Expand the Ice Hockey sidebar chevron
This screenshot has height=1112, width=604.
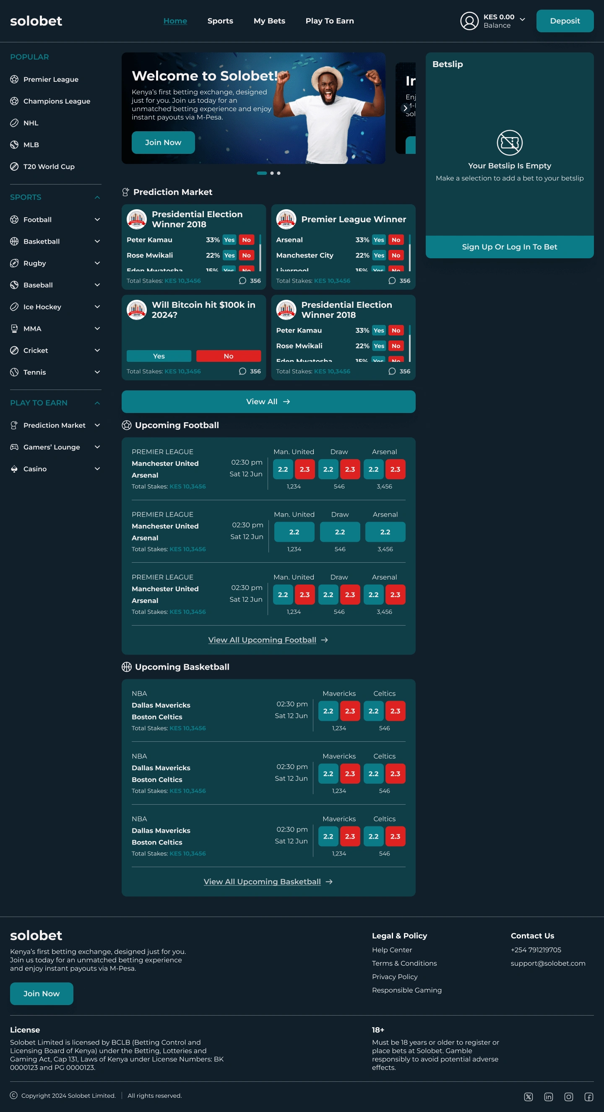[x=97, y=307]
